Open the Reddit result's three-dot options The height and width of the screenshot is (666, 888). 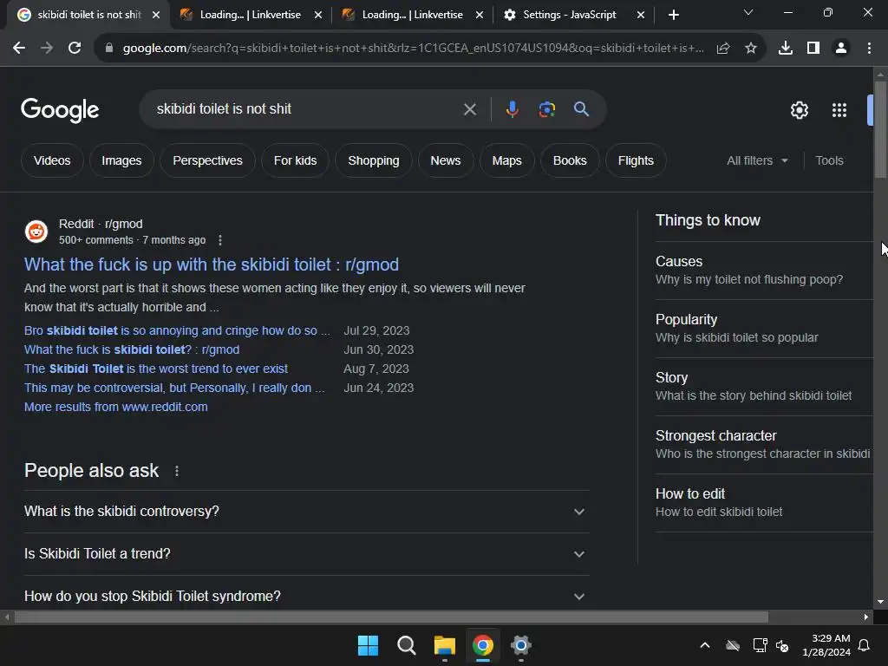[220, 240]
